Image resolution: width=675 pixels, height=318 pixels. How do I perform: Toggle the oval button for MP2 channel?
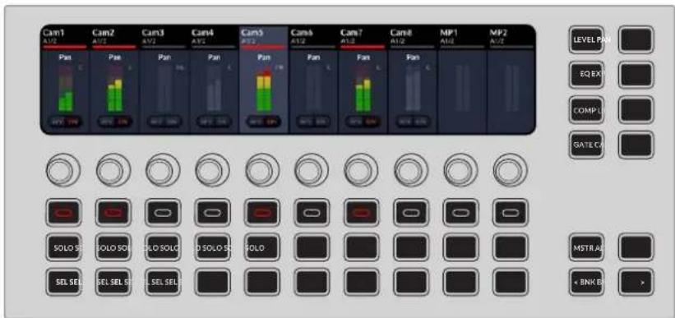click(511, 213)
